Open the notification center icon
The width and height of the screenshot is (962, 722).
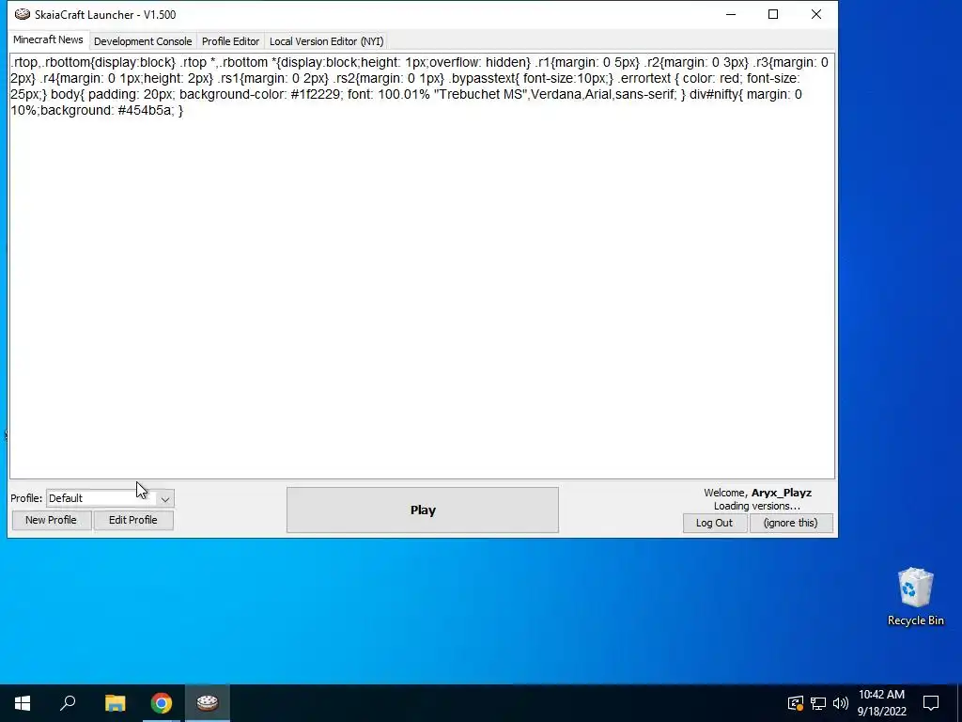click(931, 703)
